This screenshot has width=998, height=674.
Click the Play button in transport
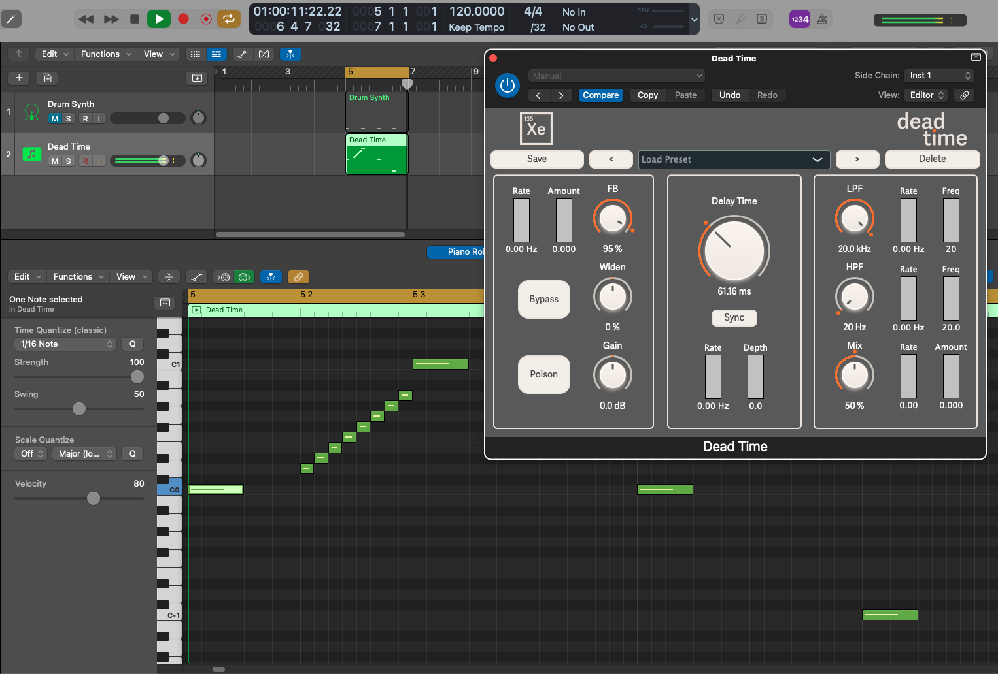[159, 19]
